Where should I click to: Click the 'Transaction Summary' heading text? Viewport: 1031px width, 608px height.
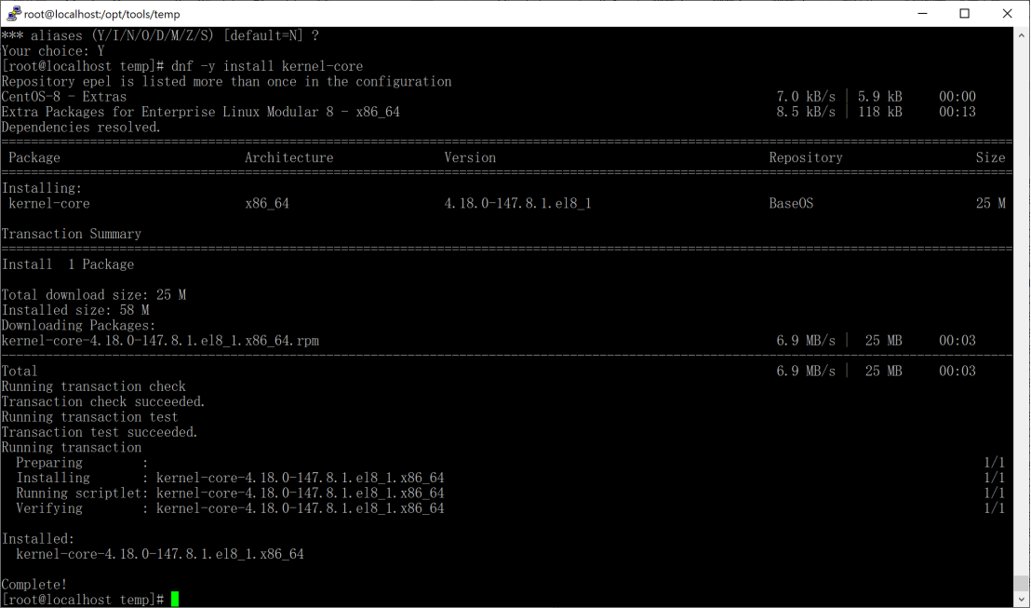click(72, 234)
